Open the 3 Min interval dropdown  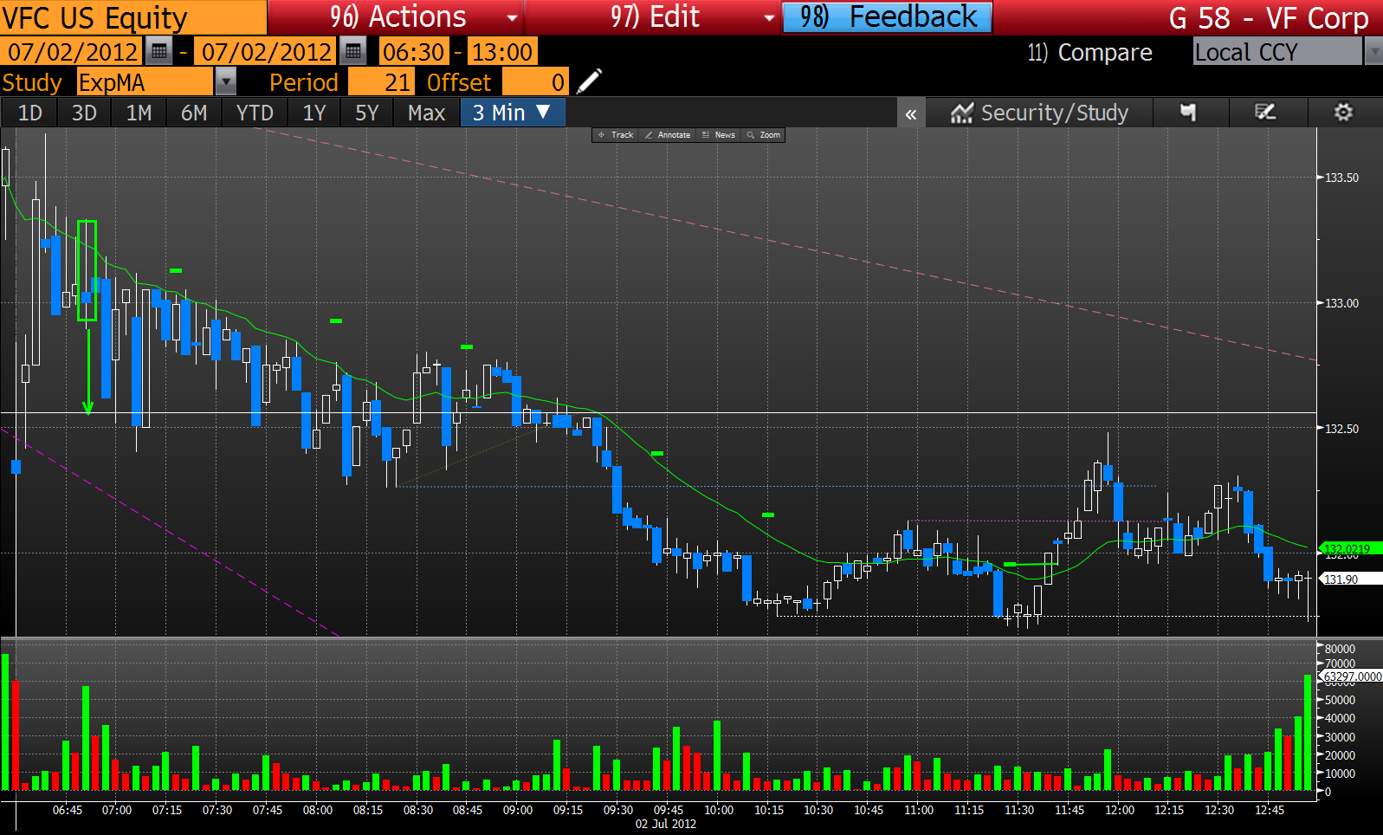click(x=513, y=113)
